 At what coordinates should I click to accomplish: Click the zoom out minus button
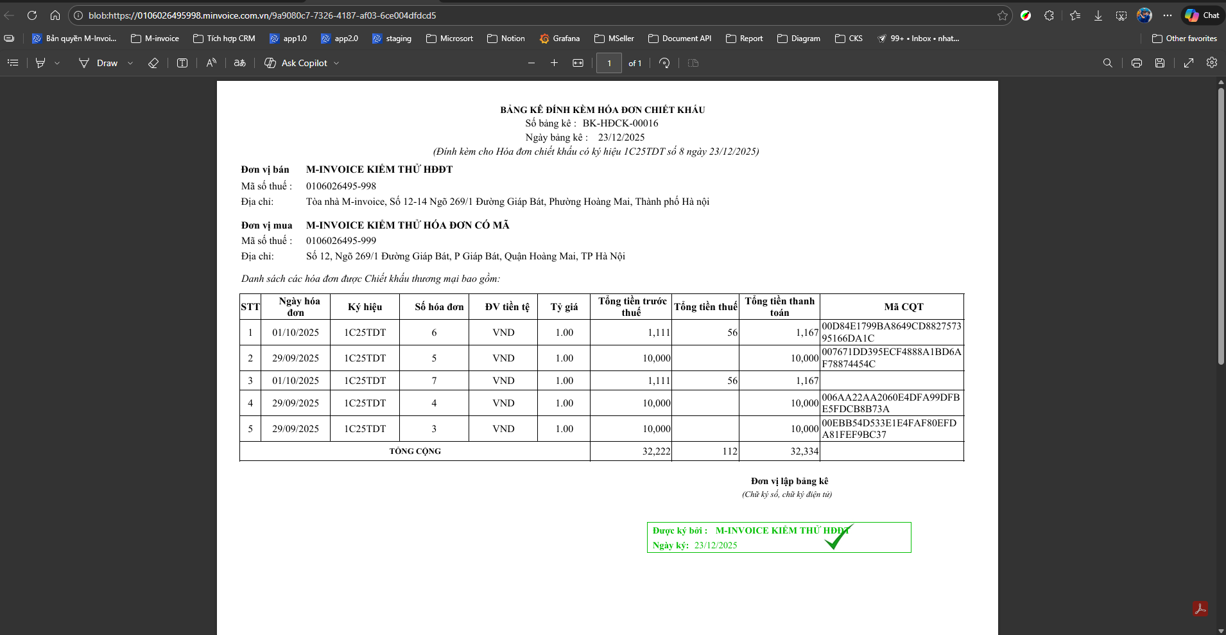(x=531, y=63)
